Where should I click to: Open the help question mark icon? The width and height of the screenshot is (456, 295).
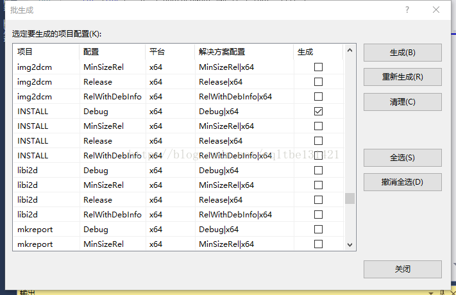[407, 10]
